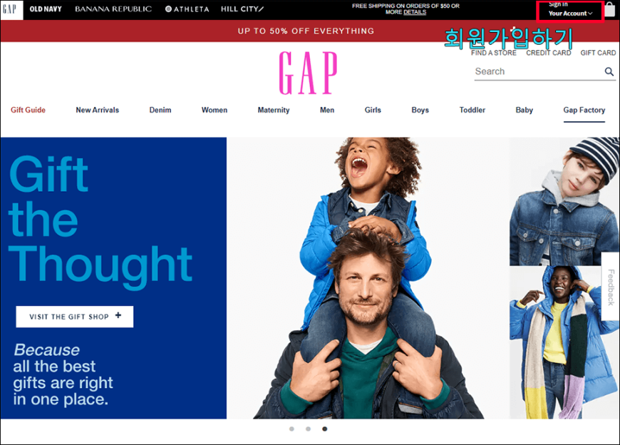Select the Boys category
The height and width of the screenshot is (445, 620).
[420, 110]
